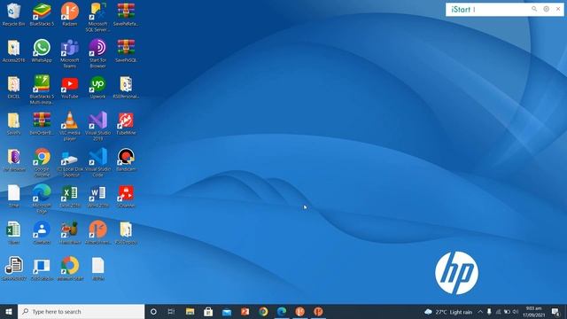This screenshot has width=567, height=319.
Task: Open the iStart settings gear
Action: coord(546,9)
